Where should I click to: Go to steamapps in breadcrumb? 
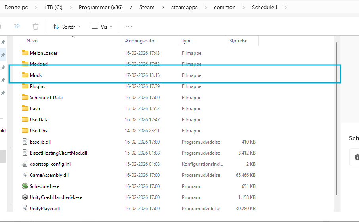pyautogui.click(x=184, y=7)
